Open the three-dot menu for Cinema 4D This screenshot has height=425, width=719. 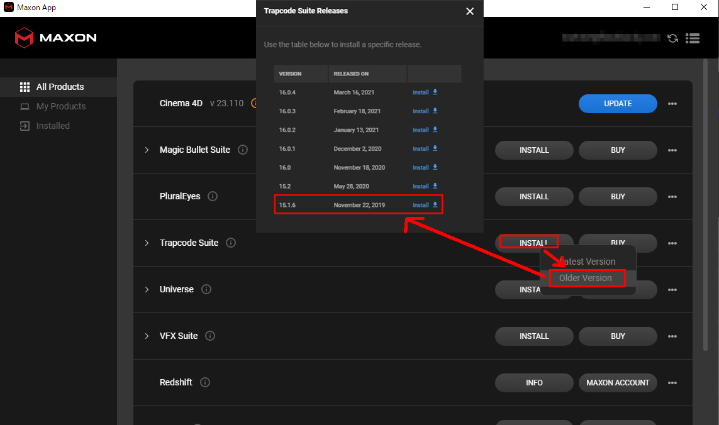(x=672, y=104)
